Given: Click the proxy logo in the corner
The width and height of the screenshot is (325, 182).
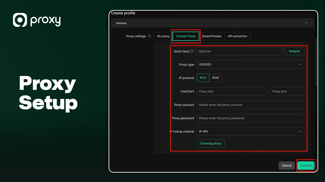Looking at the screenshot, I should [x=37, y=20].
